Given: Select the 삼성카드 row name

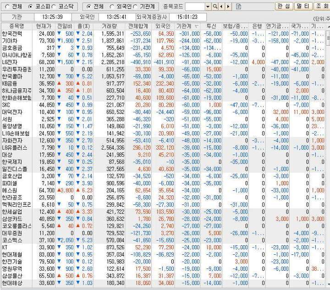Looking at the screenshot, I should (x=12, y=219).
